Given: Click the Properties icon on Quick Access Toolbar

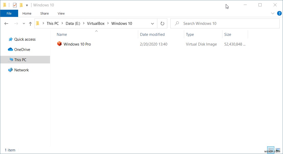Looking at the screenshot, I should click(x=15, y=5).
